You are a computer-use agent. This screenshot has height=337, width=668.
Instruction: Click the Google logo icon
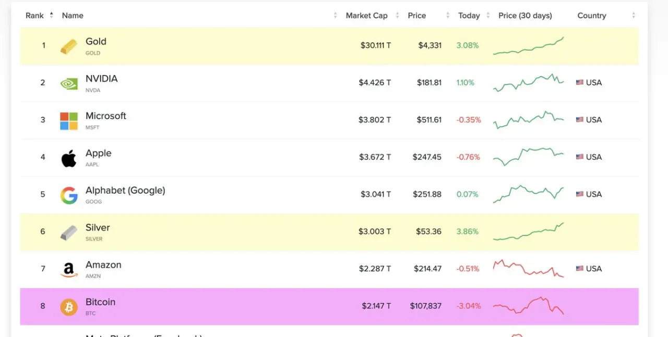69,195
